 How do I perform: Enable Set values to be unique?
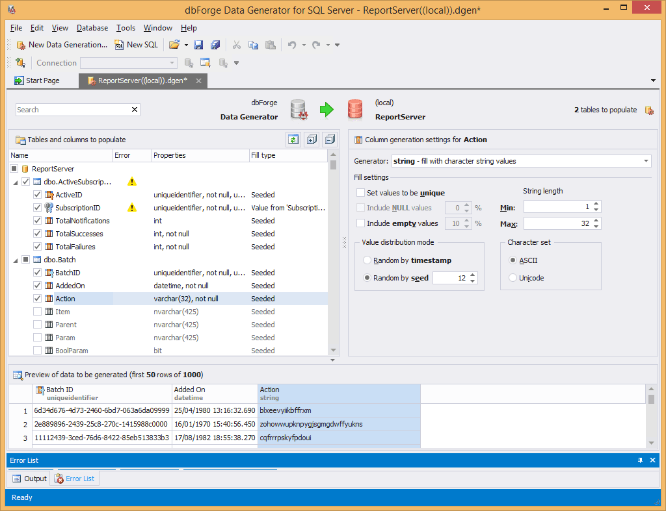360,193
